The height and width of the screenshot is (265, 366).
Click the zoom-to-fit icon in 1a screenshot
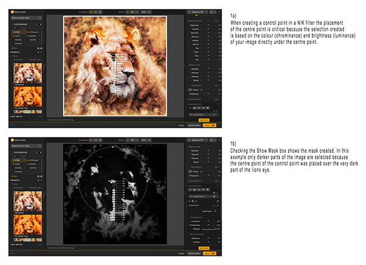[127, 12]
